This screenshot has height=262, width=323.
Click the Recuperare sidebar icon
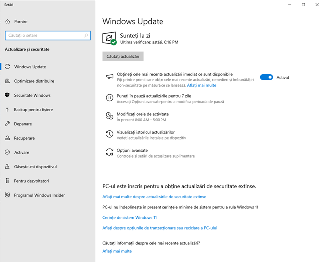click(7, 138)
